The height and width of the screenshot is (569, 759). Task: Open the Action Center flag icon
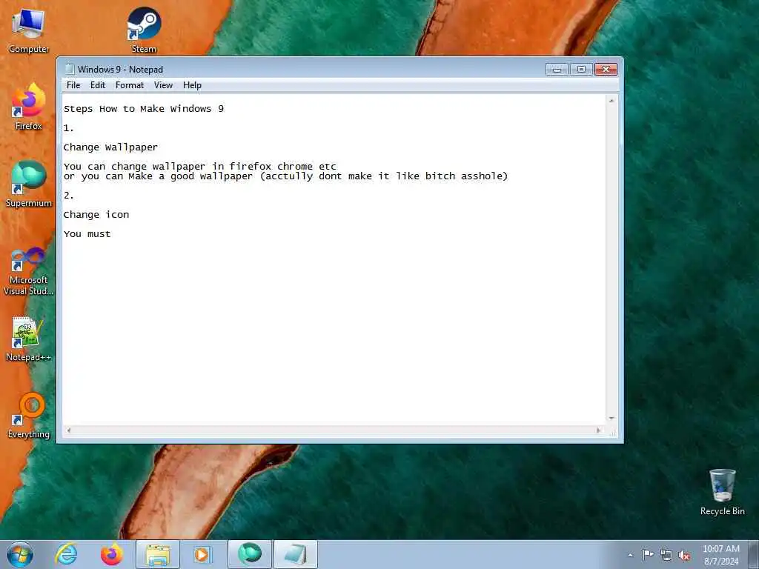(x=648, y=555)
